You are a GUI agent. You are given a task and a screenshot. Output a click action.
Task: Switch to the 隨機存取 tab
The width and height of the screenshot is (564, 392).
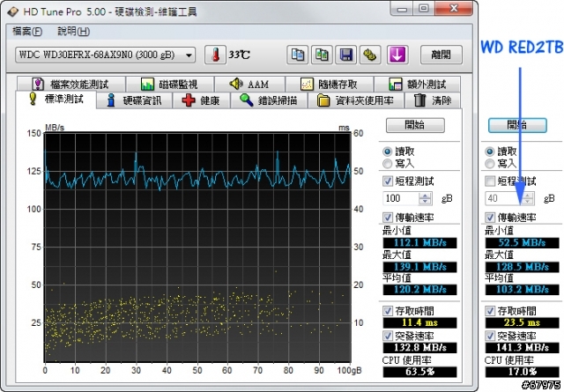tap(330, 85)
